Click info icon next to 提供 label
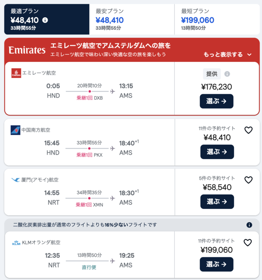262x280 pixels. (227, 74)
